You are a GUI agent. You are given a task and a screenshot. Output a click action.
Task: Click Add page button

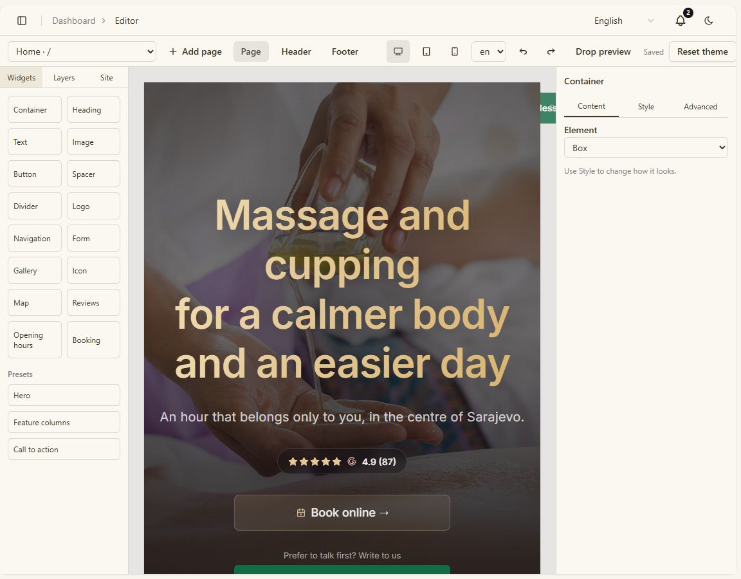pyautogui.click(x=195, y=51)
